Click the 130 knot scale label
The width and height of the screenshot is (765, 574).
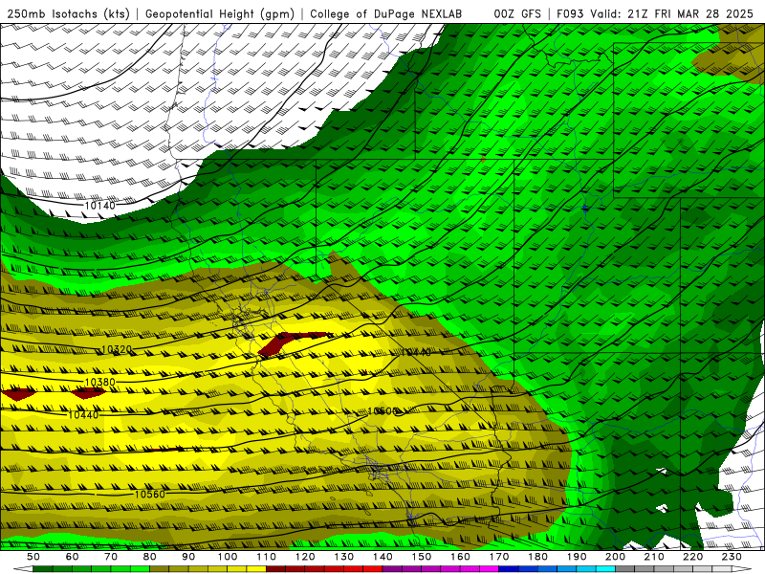pos(343,557)
